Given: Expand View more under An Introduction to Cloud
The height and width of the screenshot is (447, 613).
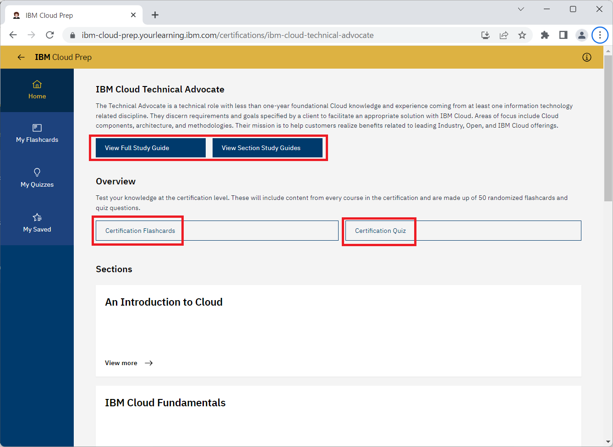Looking at the screenshot, I should pyautogui.click(x=121, y=362).
